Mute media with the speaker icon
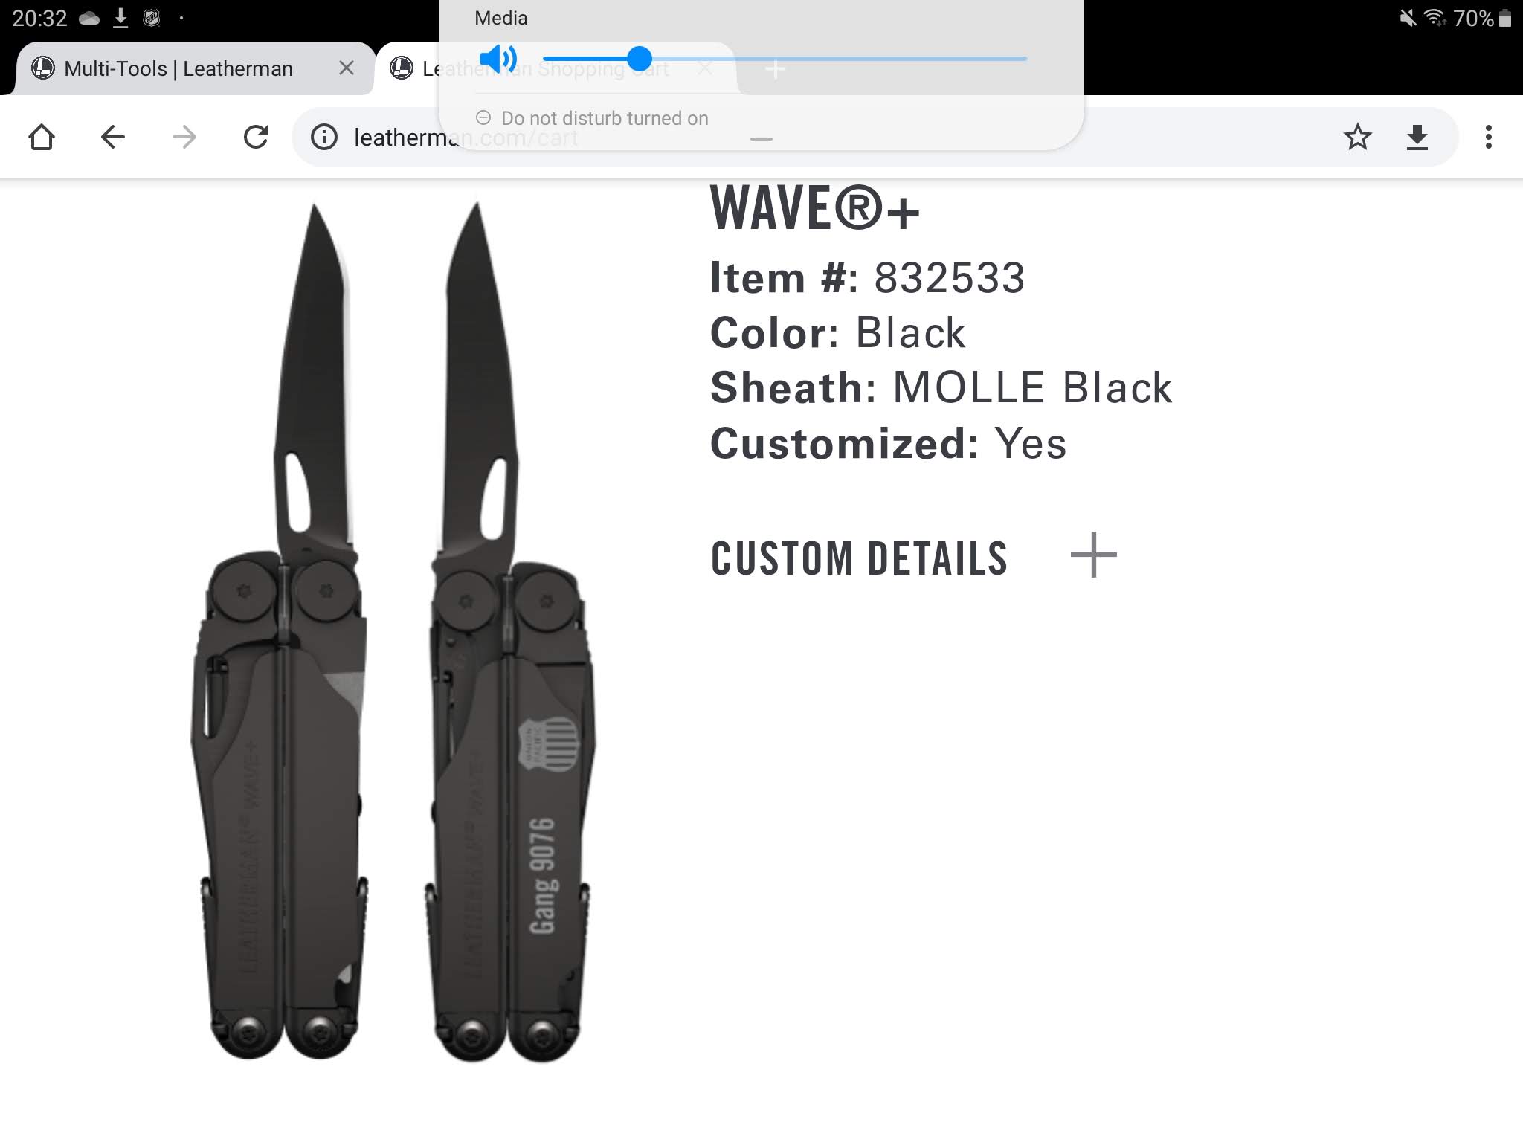 pos(498,58)
